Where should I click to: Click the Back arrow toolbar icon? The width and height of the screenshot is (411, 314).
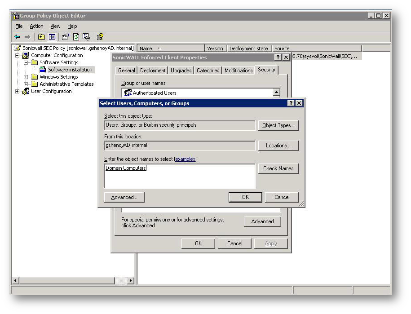(17, 37)
